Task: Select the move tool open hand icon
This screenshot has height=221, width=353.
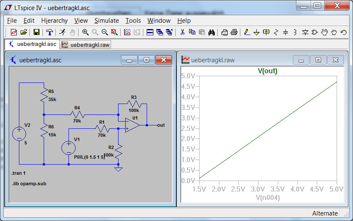Action: point(324,32)
